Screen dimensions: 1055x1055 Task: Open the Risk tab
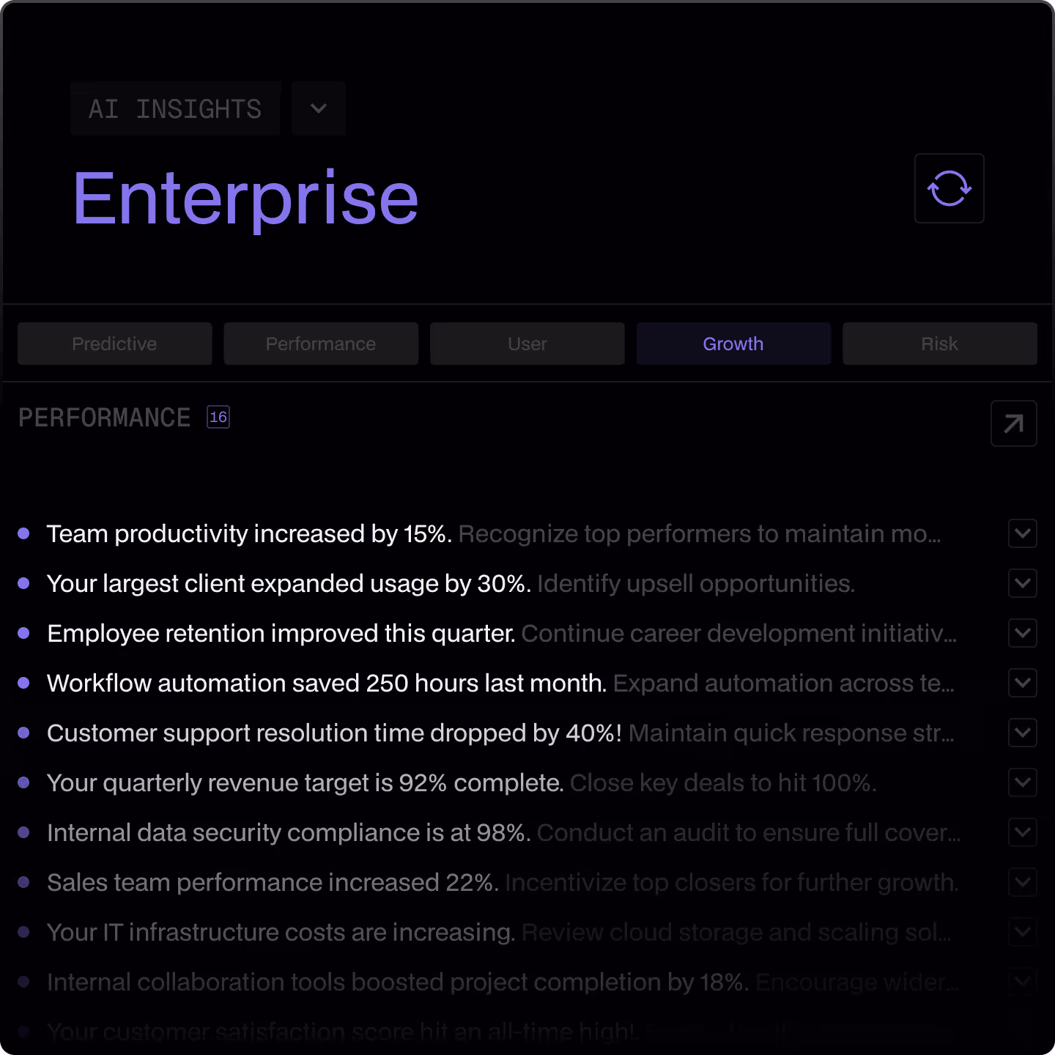pyautogui.click(x=939, y=344)
